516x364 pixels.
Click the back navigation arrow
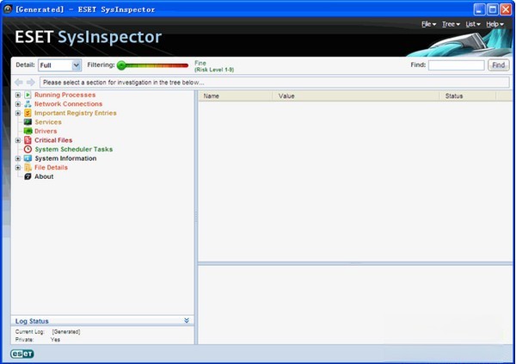coord(19,82)
